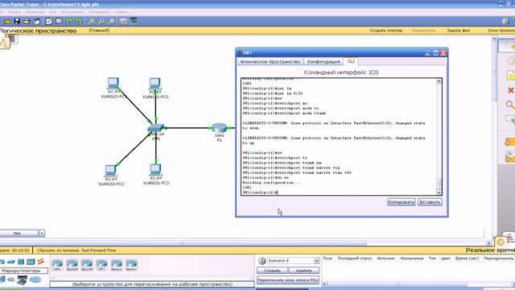The height and width of the screenshot is (290, 515).
Task: Click Создать кластер in the yellow bar
Action: pyautogui.click(x=385, y=31)
